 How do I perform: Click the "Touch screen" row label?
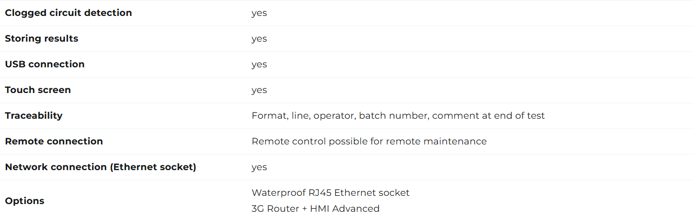point(38,90)
